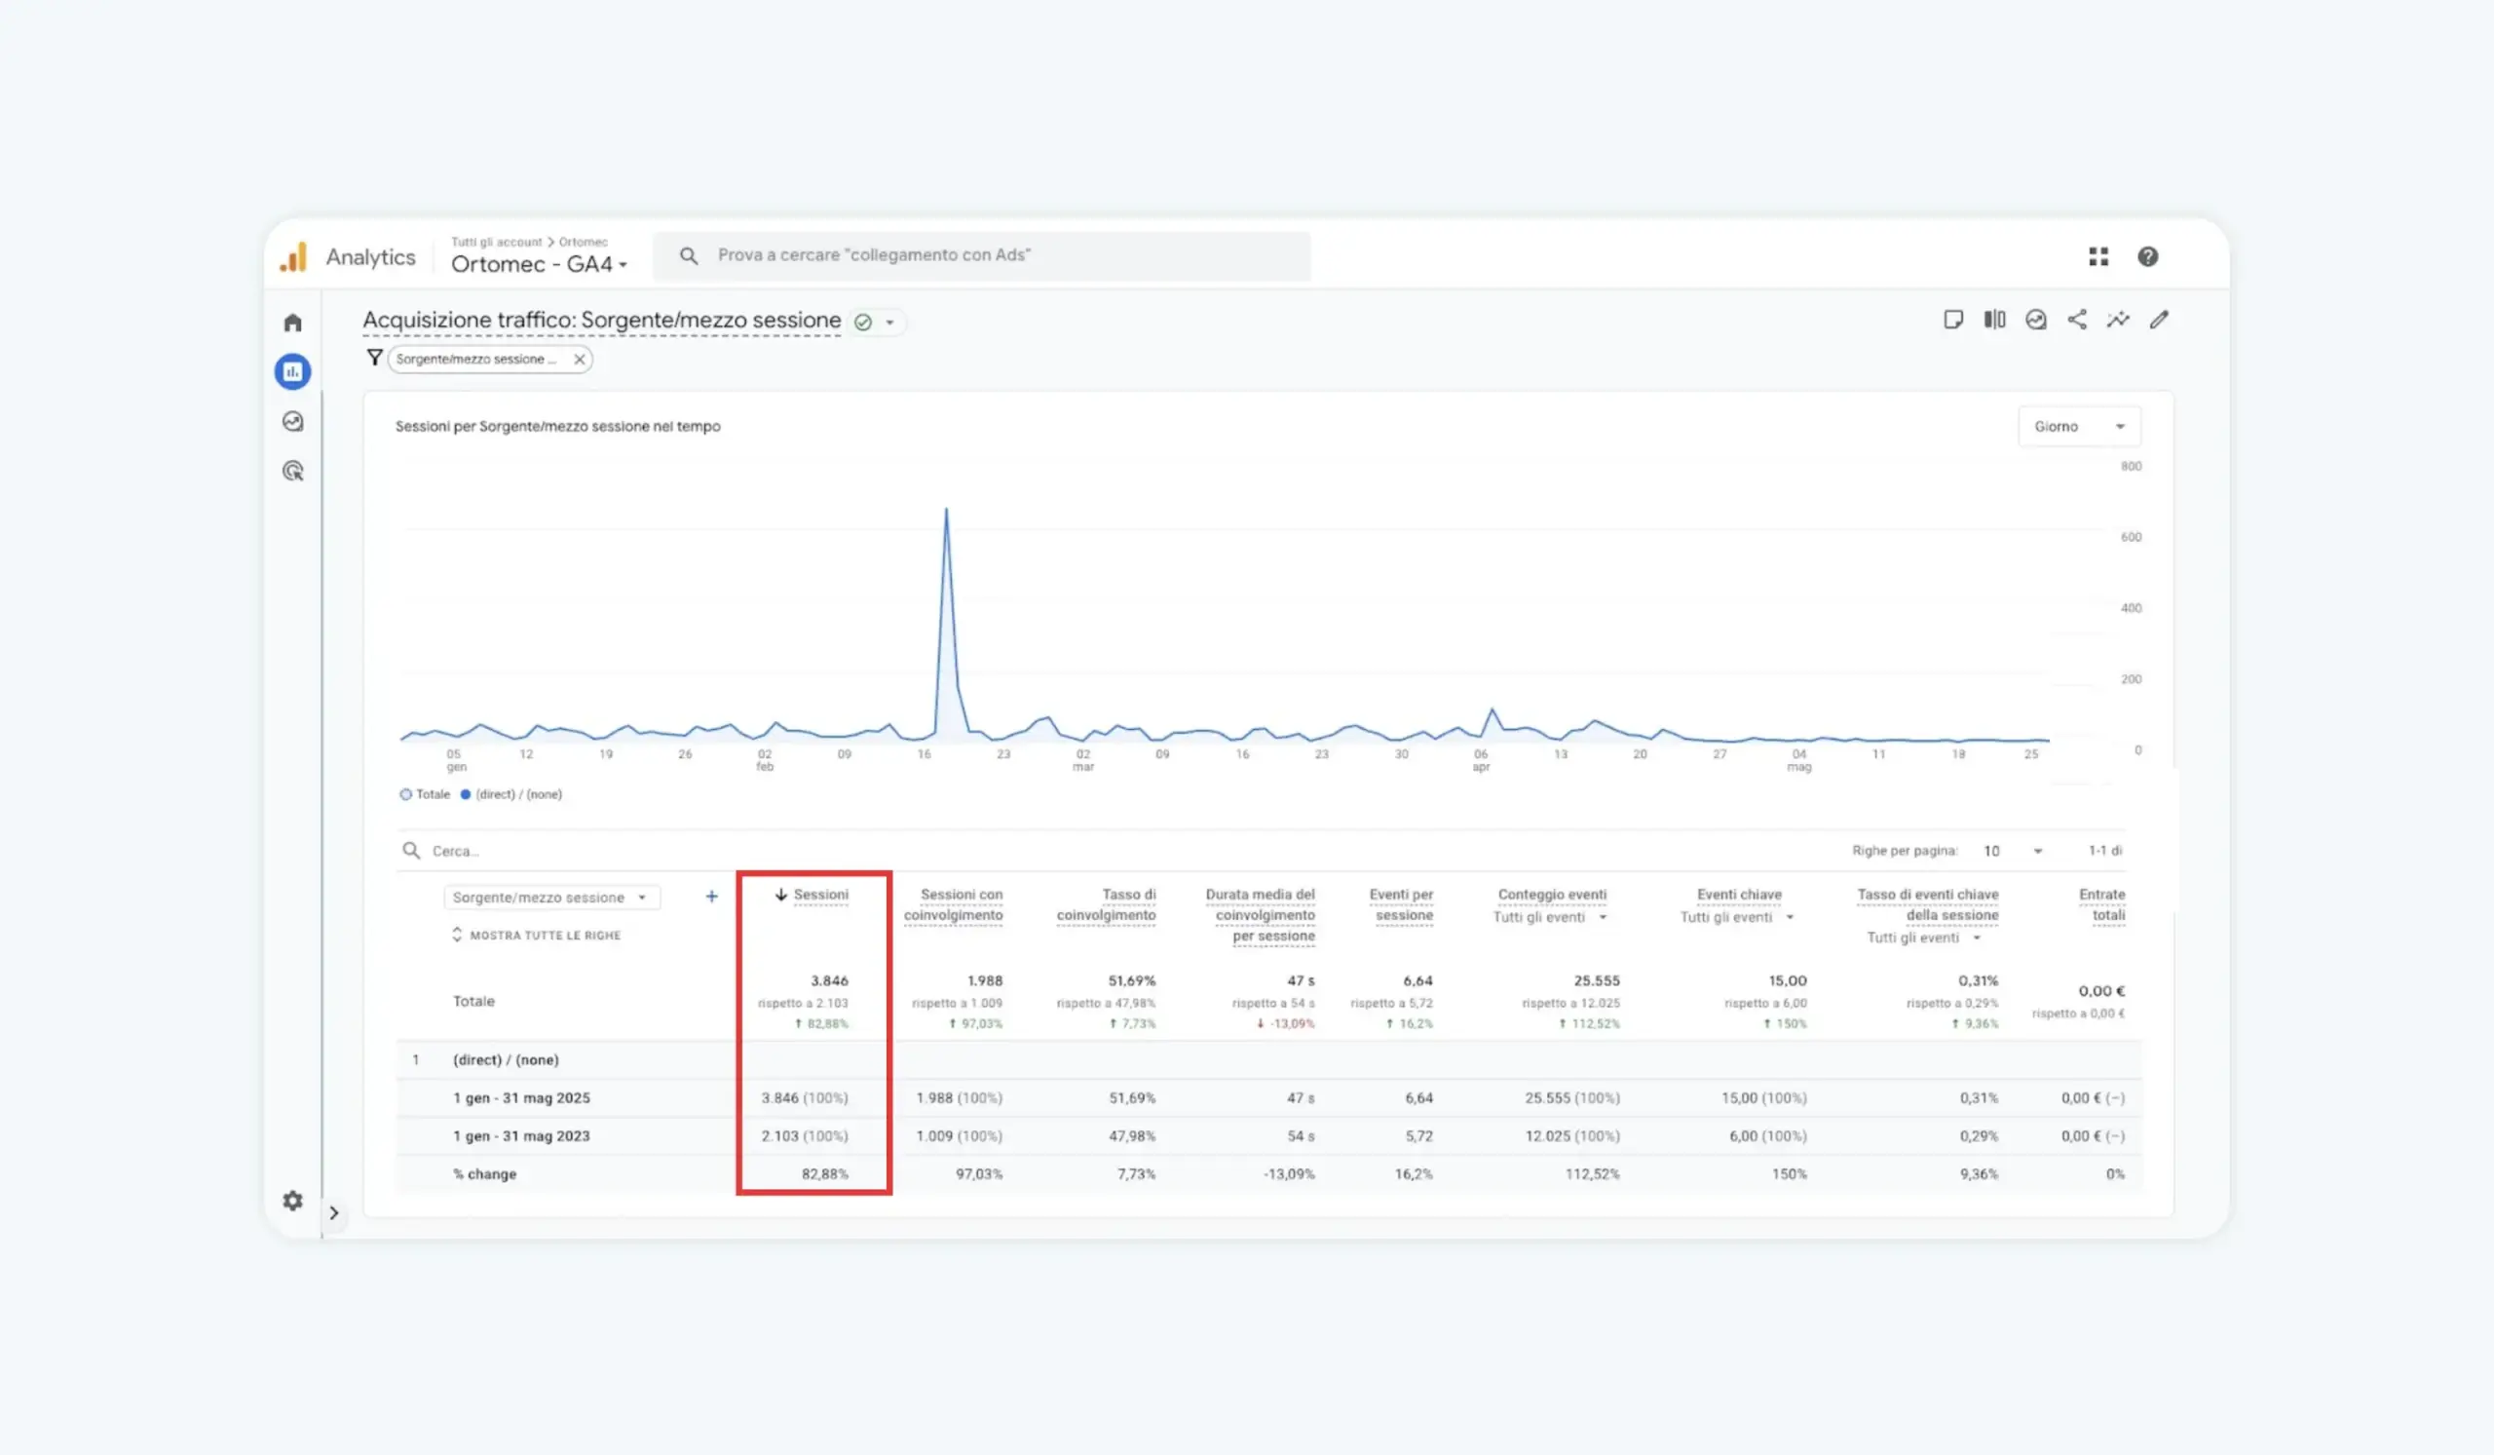This screenshot has width=2494, height=1455.
Task: Select the Reports icon in sidebar
Action: pos(293,372)
